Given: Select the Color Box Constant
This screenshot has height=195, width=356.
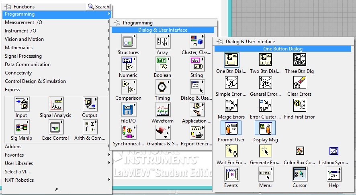Looking at the screenshot, I should click(x=300, y=151).
